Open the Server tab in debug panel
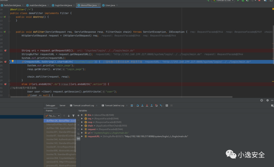This screenshot has height=167, width=274. click(x=62, y=105)
